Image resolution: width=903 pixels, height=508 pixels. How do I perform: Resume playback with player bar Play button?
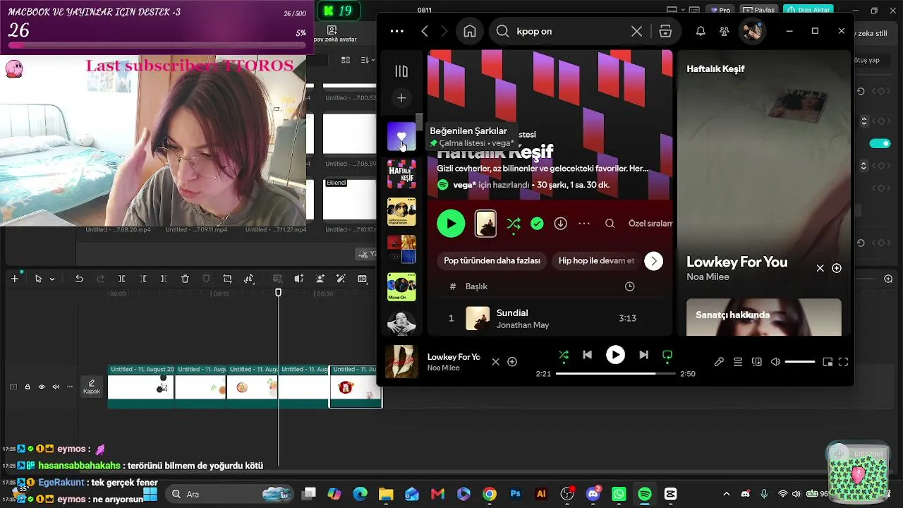pos(615,355)
